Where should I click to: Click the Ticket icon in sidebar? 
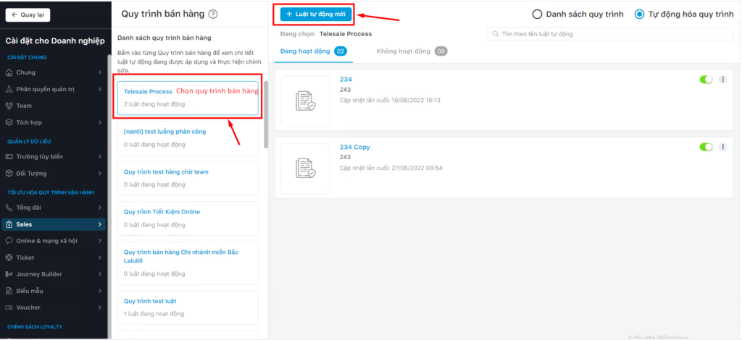[9, 258]
